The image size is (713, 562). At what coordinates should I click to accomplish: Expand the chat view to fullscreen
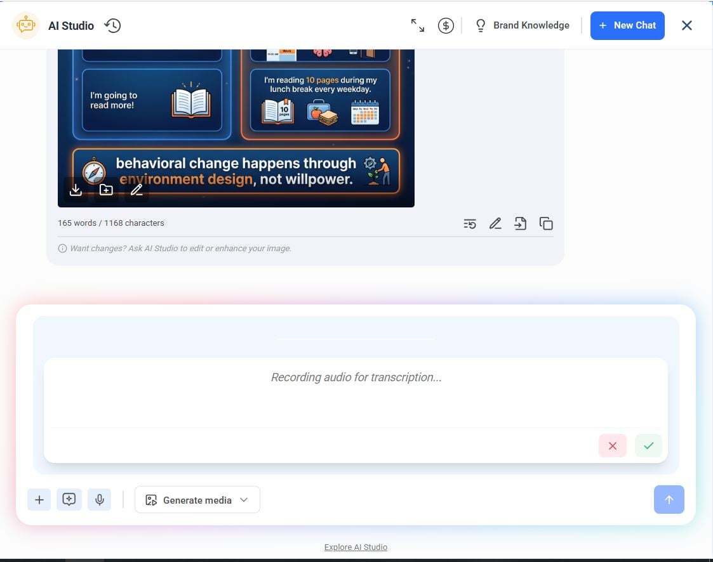coord(417,25)
